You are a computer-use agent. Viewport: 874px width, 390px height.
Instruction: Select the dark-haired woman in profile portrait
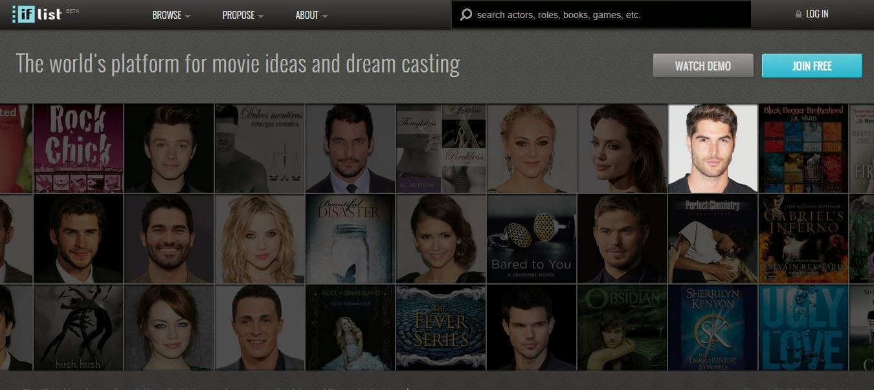(622, 149)
